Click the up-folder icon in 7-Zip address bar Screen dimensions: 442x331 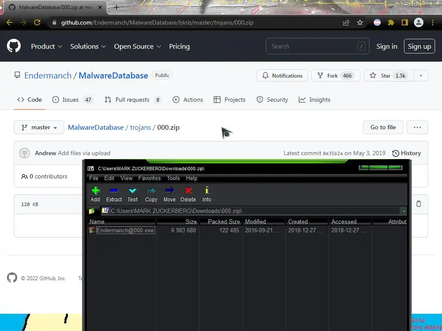tap(92, 211)
